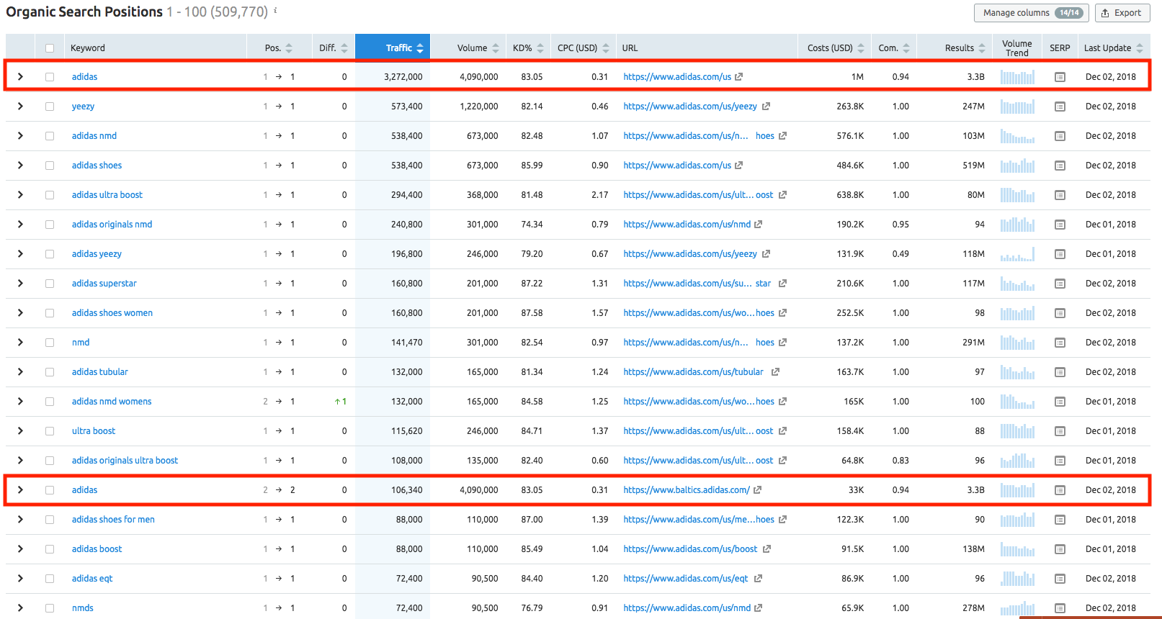Check the adidas shoes row checkbox
Screen dimensions: 1162x619
50,166
